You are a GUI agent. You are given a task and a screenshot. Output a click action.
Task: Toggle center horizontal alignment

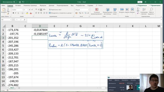[x=39, y=13]
